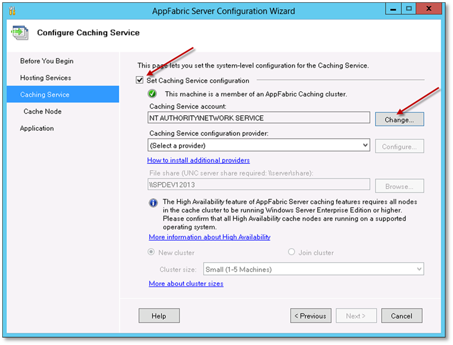The image size is (453, 345).
Task: Click the Cancel button
Action: (x=401, y=316)
